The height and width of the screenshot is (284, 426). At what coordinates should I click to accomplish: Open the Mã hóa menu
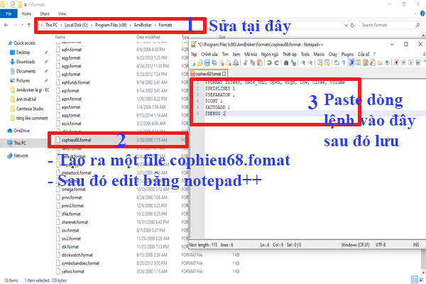coord(250,55)
